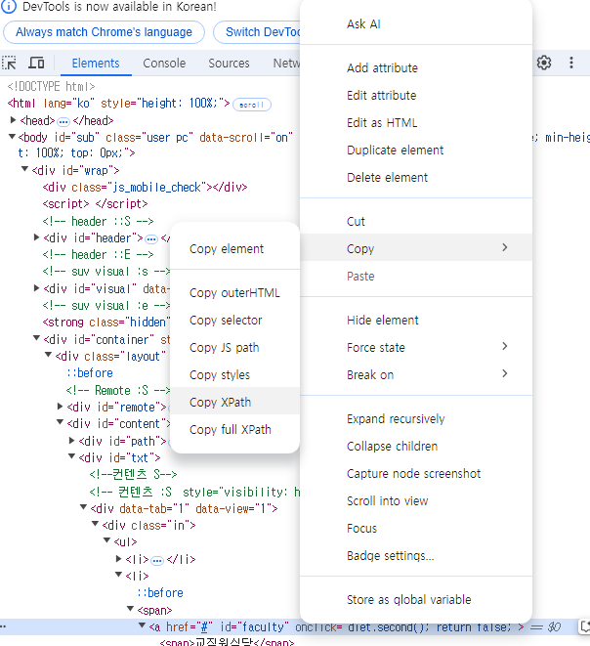590x646 pixels.
Task: Open the Force state submenu
Action: coord(416,347)
